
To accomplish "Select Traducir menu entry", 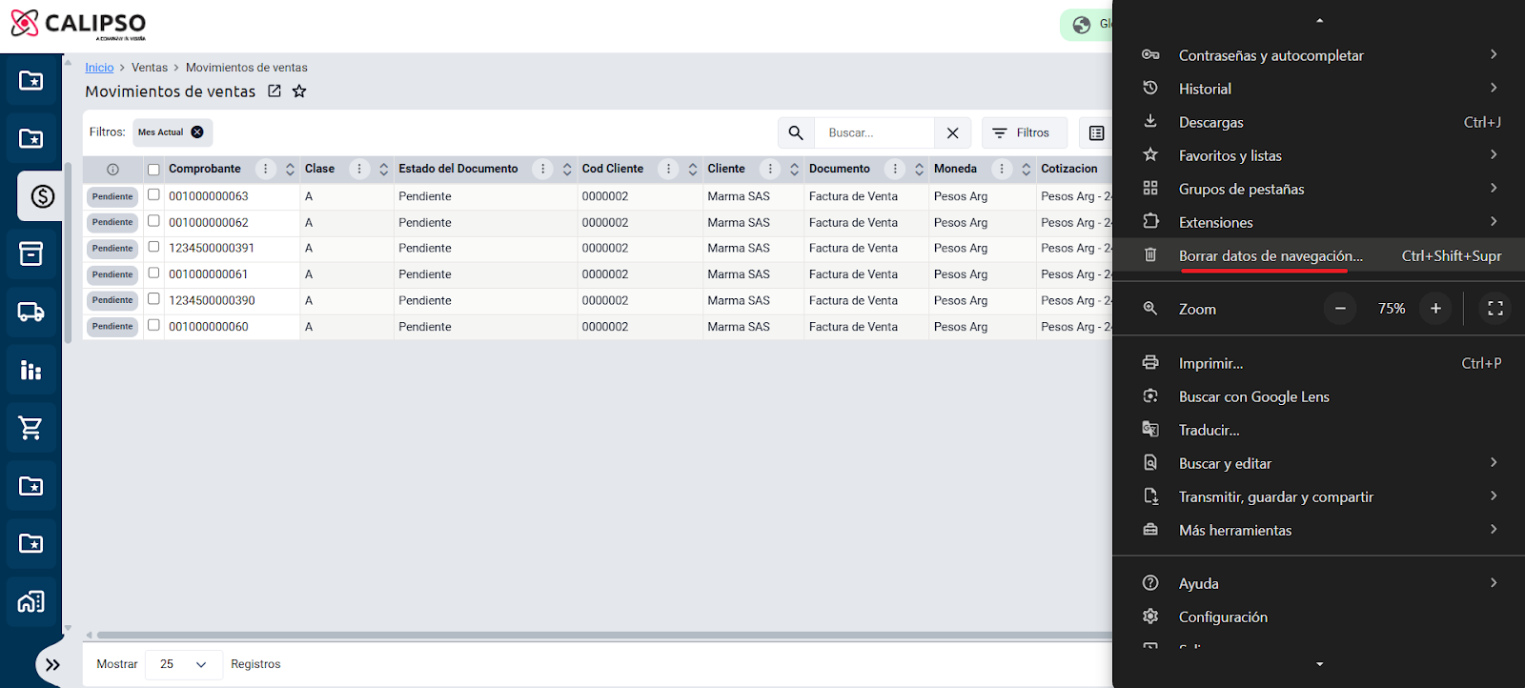I will pos(1319,430).
